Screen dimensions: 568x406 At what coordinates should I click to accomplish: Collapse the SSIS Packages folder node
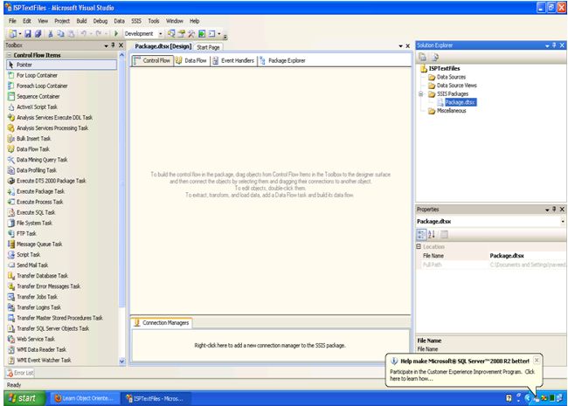pos(420,94)
